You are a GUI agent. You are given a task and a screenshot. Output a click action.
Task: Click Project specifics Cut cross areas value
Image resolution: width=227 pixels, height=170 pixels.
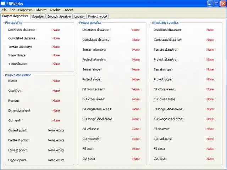click(x=136, y=99)
